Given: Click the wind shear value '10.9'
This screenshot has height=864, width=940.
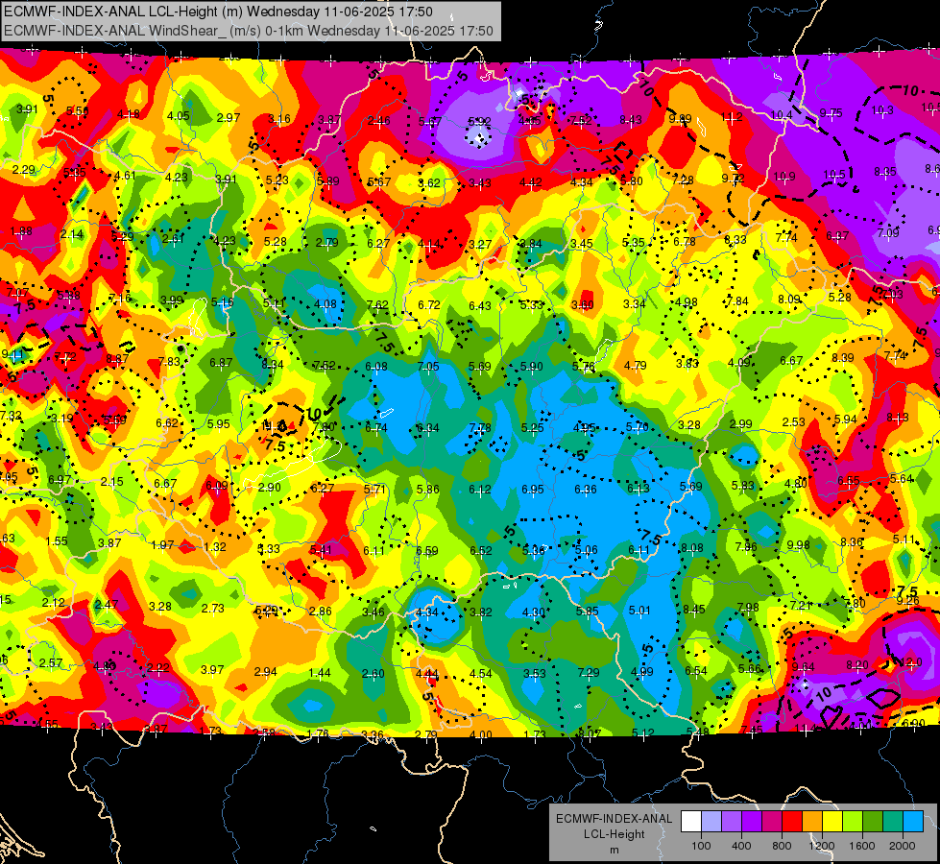Looking at the screenshot, I should (784, 177).
